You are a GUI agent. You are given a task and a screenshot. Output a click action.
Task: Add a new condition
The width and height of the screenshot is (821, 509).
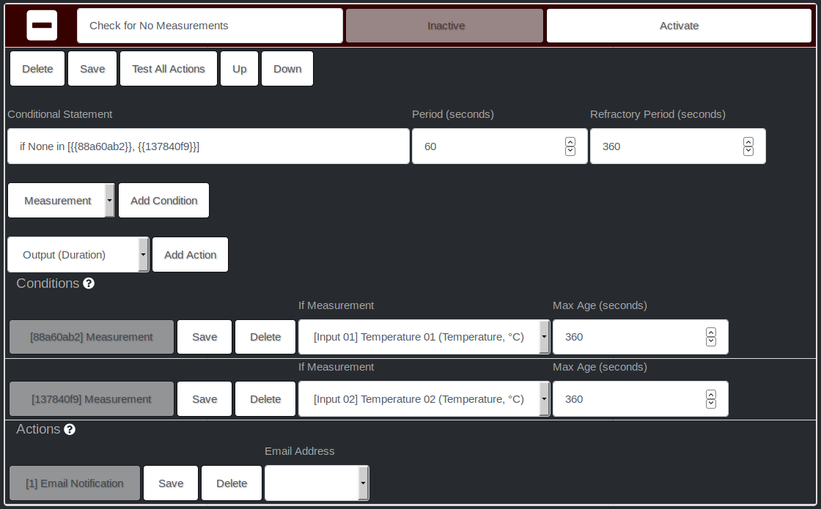[x=163, y=200]
